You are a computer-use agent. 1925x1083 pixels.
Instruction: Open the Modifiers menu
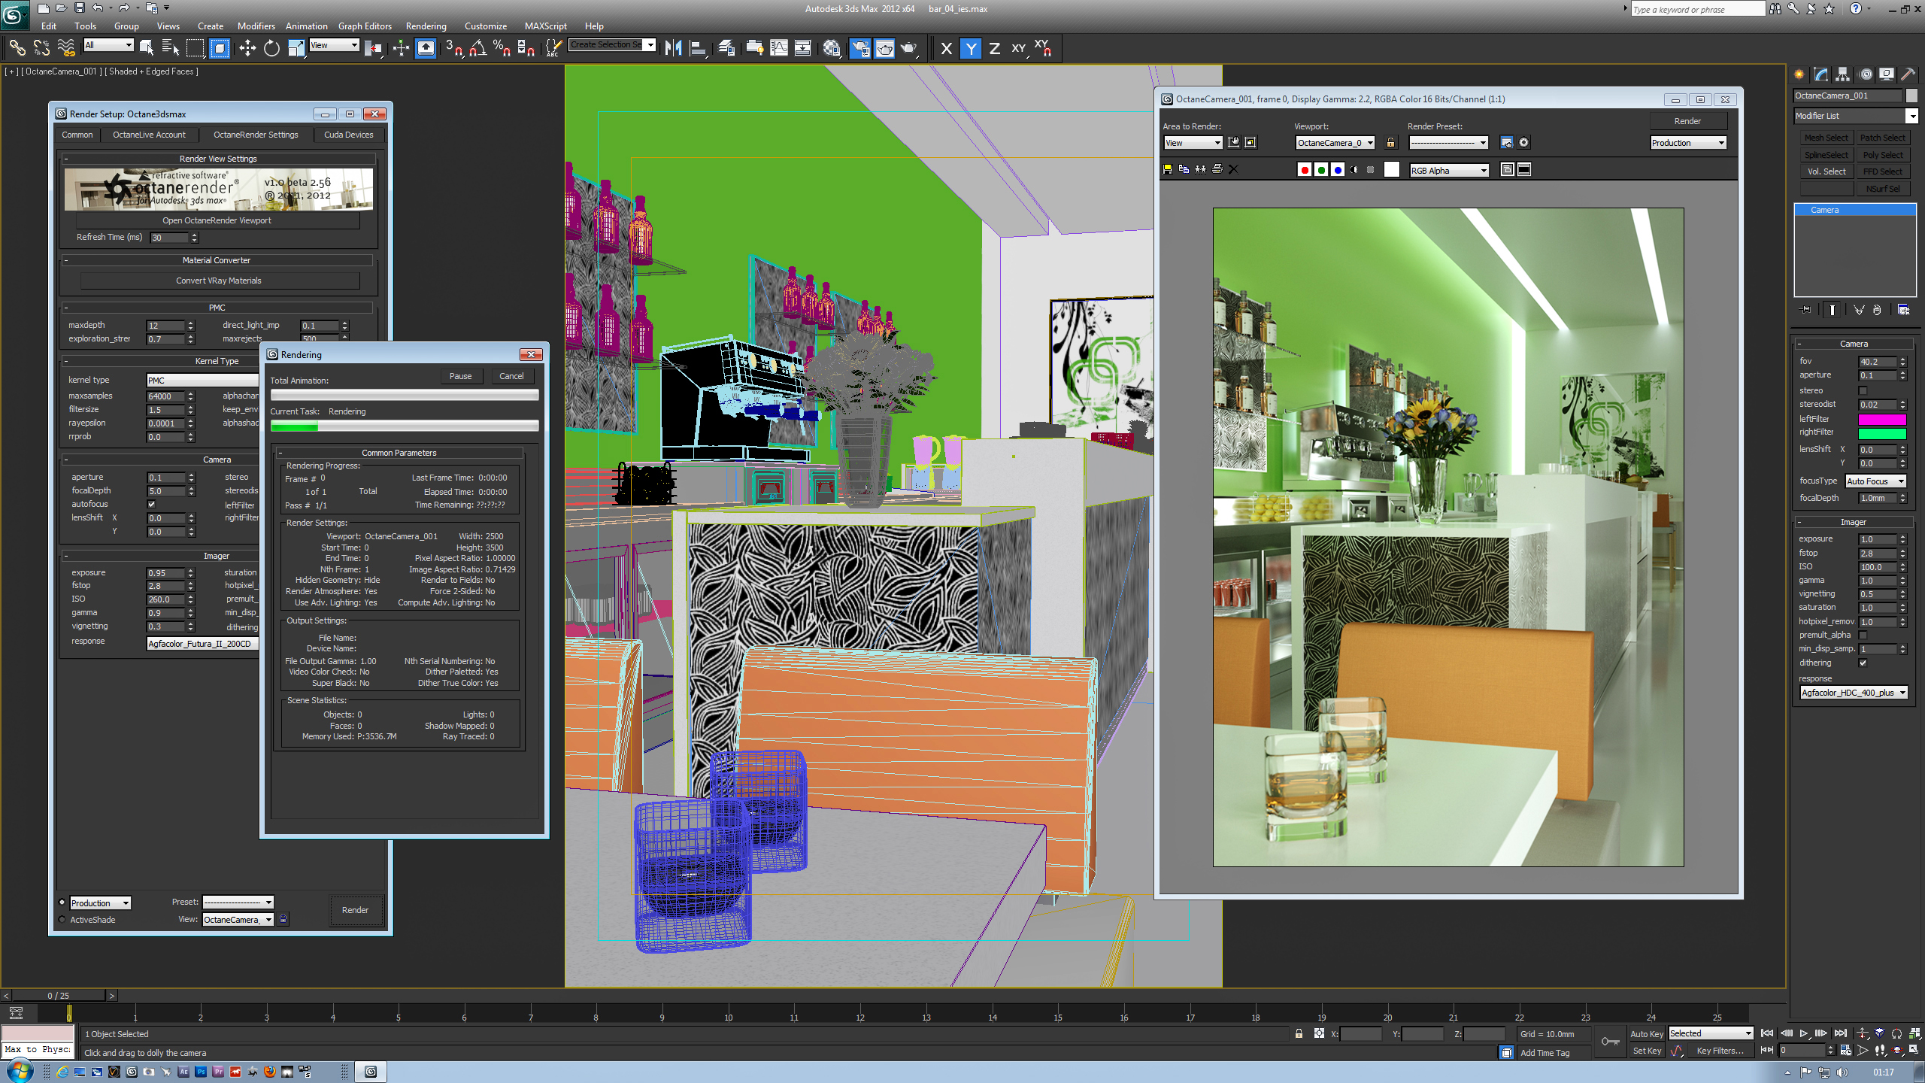point(256,26)
